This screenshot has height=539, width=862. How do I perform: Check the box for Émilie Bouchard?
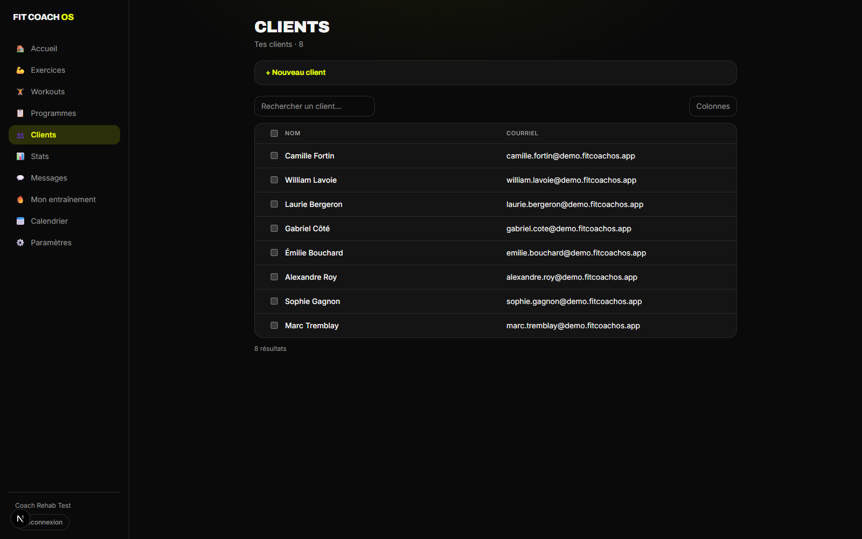274,253
